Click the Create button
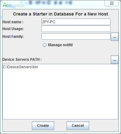This screenshot has height=134, width=121. [x=43, y=126]
